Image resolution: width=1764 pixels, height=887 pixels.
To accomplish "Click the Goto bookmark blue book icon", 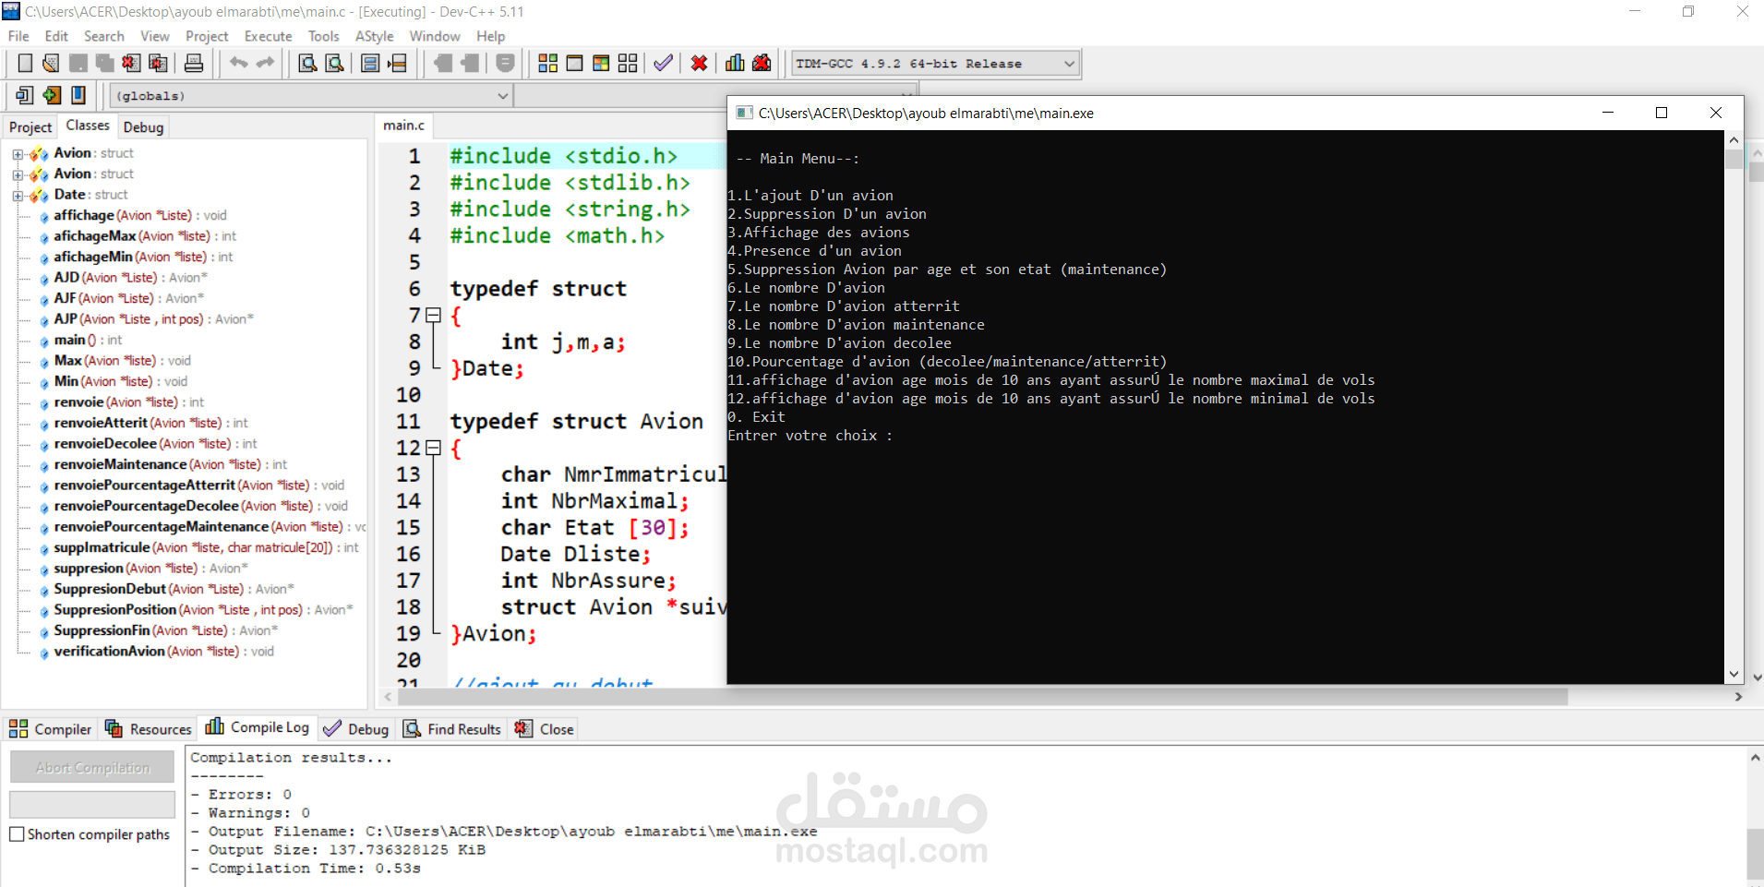I will (x=78, y=95).
